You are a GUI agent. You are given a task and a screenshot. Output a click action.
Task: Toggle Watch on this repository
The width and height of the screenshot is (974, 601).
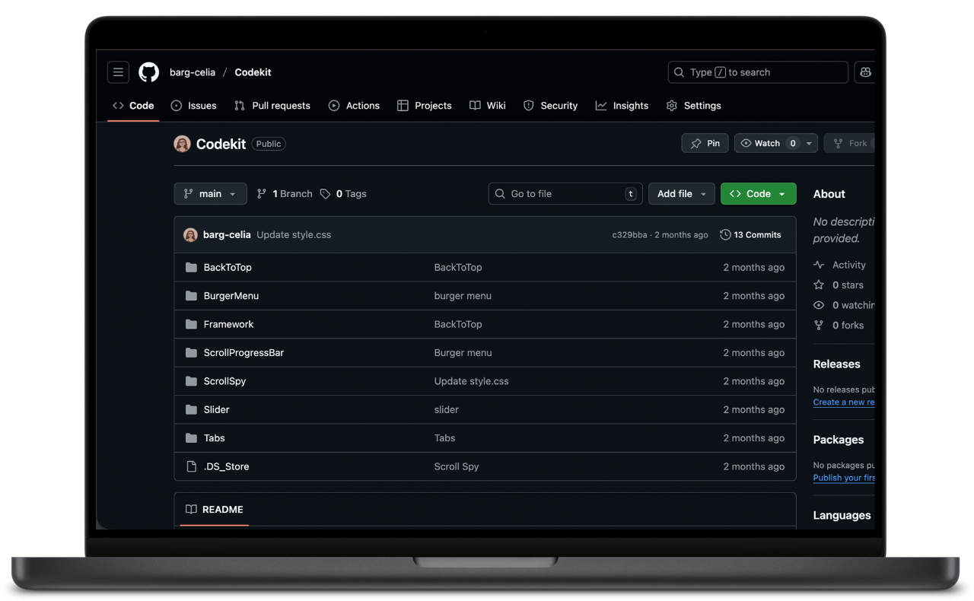click(761, 143)
